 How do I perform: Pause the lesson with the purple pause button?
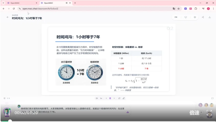coord(110,98)
